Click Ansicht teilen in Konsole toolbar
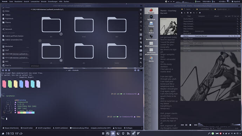Image resolution: width=242 pixels, height=136 pixels. pos(27,128)
